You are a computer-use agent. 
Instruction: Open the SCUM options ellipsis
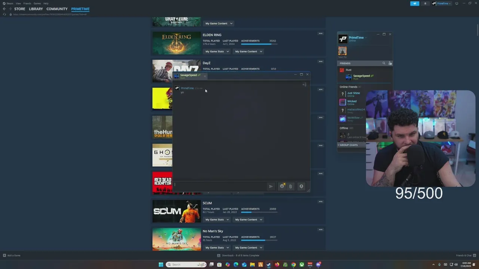coord(320,202)
